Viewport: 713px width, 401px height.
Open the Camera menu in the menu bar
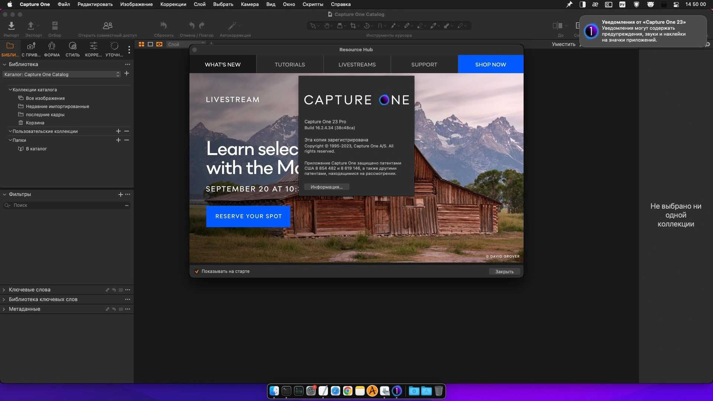coord(250,4)
